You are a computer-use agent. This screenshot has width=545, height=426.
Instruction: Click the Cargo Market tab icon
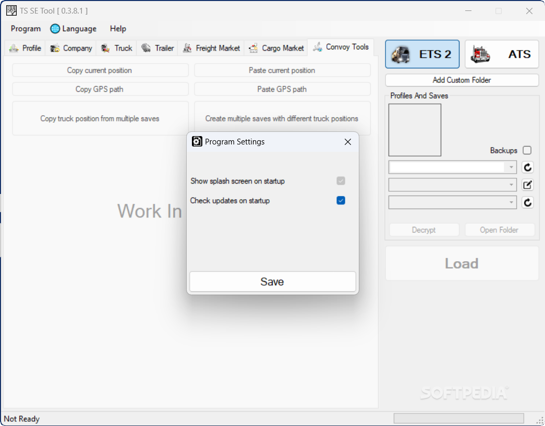coord(253,48)
